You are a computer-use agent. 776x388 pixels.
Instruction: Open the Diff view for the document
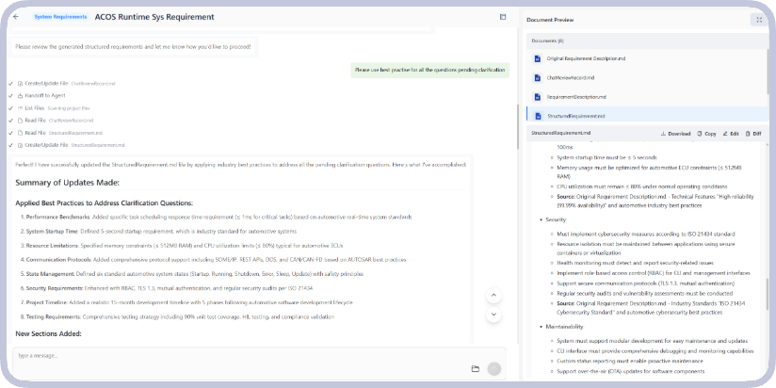coord(753,134)
